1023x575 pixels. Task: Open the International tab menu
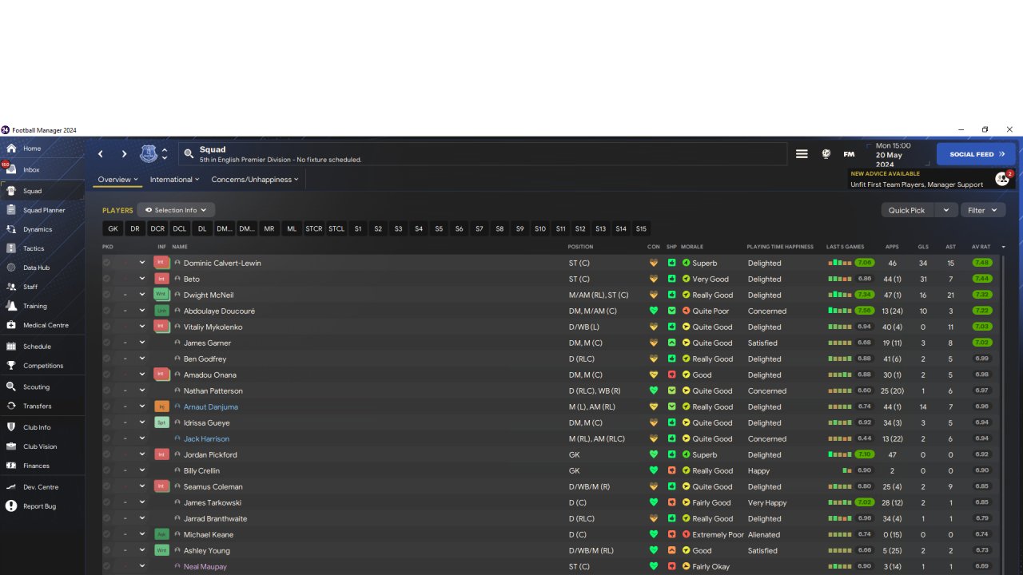point(174,180)
